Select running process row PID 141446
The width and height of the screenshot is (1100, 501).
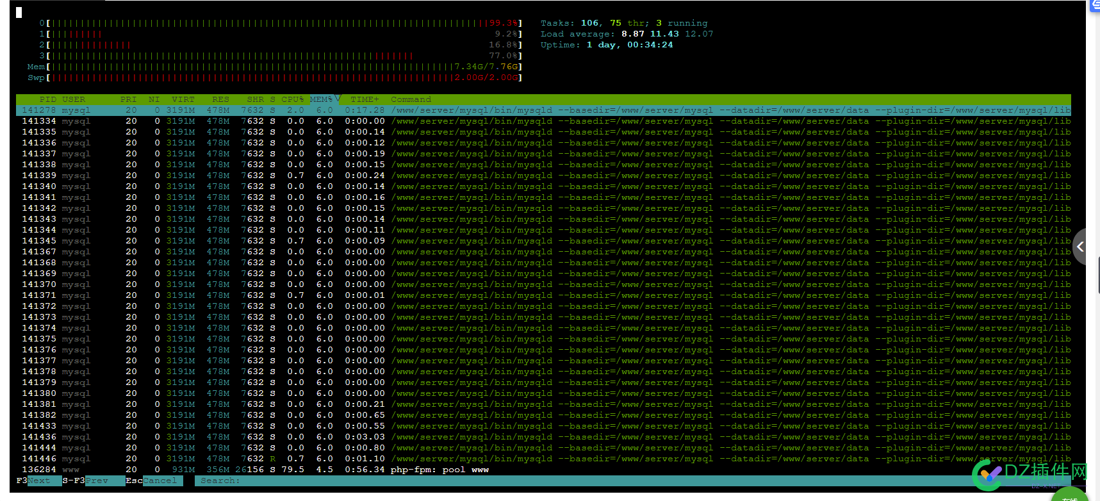543,459
